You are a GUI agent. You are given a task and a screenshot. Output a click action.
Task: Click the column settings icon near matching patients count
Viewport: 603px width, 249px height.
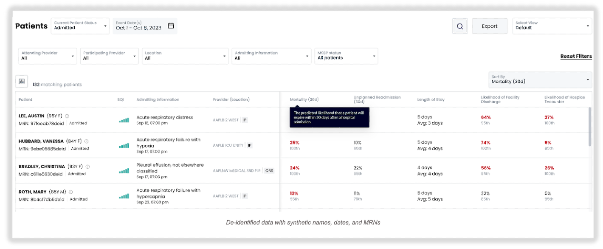click(x=21, y=81)
